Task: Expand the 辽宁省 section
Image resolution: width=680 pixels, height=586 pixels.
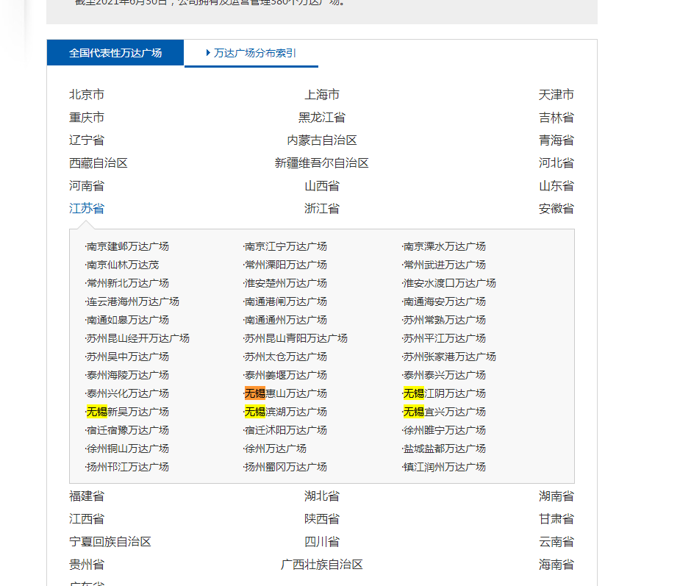Action: coord(87,140)
